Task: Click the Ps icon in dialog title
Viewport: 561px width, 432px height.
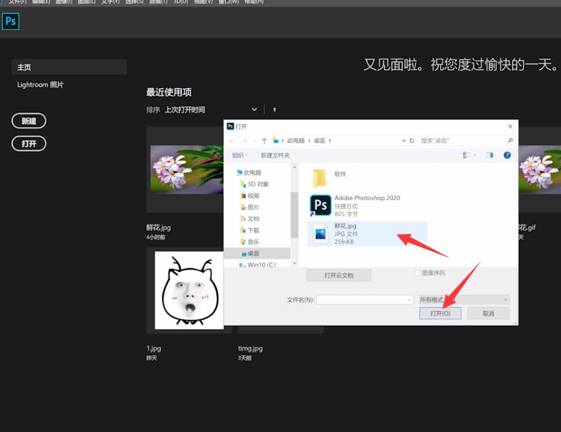Action: click(230, 126)
